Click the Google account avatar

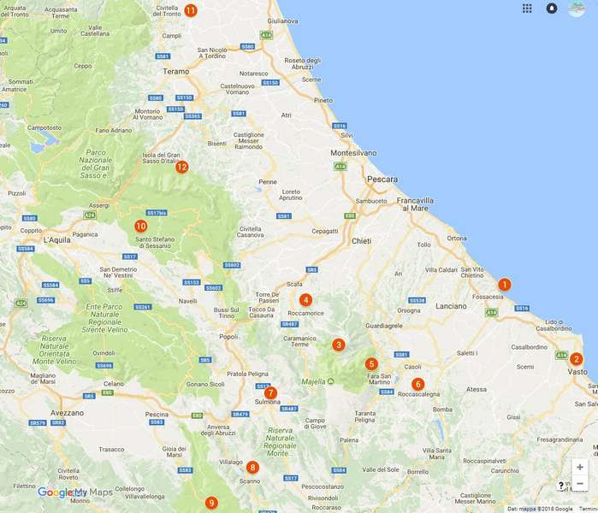pos(577,9)
